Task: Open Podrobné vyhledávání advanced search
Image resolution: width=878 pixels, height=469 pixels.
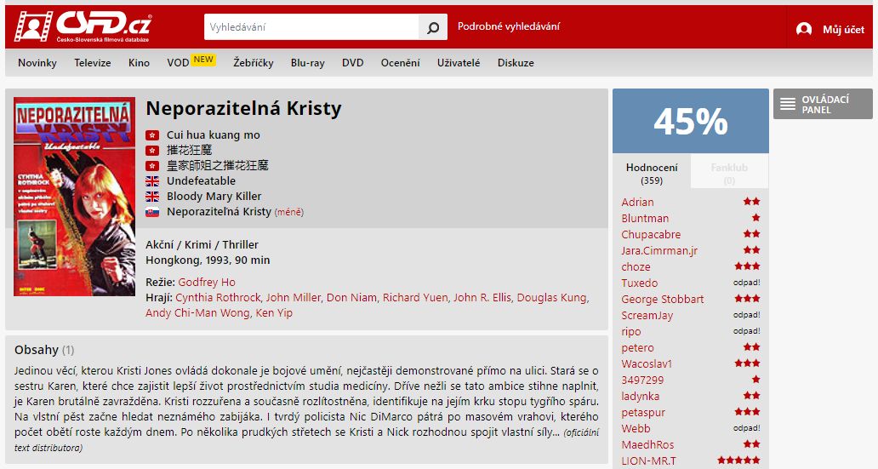Action: 509,26
